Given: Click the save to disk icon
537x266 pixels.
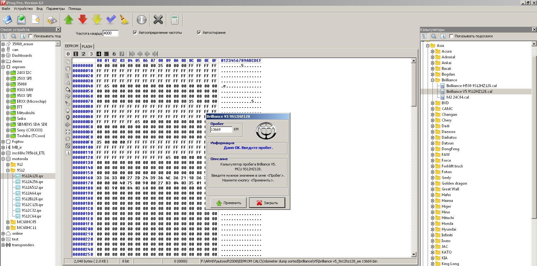Looking at the screenshot, I should tap(21, 20).
